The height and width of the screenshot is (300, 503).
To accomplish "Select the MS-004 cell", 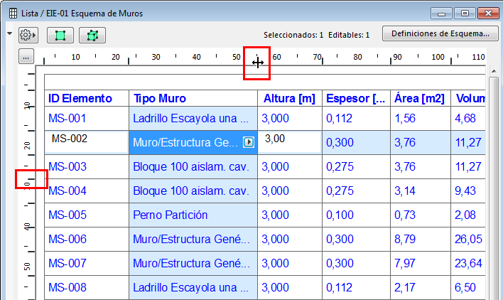I will click(87, 191).
